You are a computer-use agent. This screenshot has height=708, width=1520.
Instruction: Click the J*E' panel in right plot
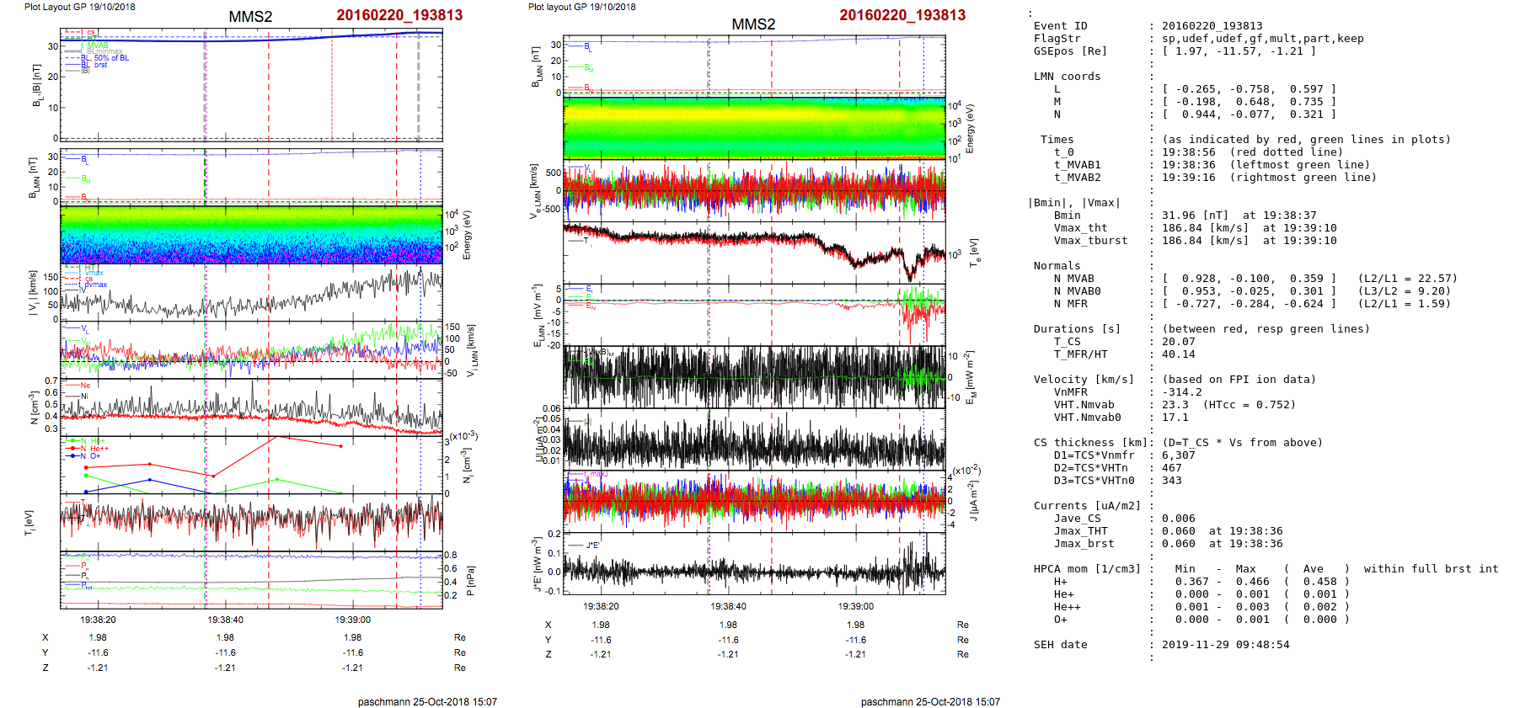click(754, 564)
